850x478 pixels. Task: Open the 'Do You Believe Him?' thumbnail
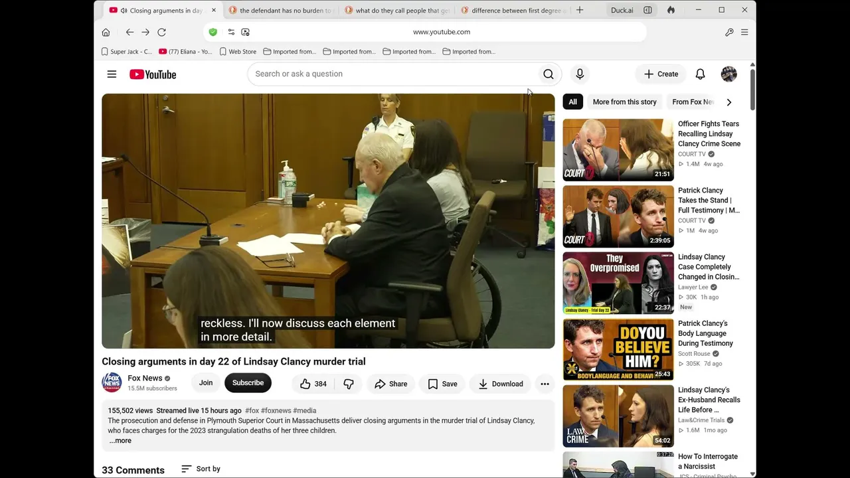pyautogui.click(x=618, y=350)
